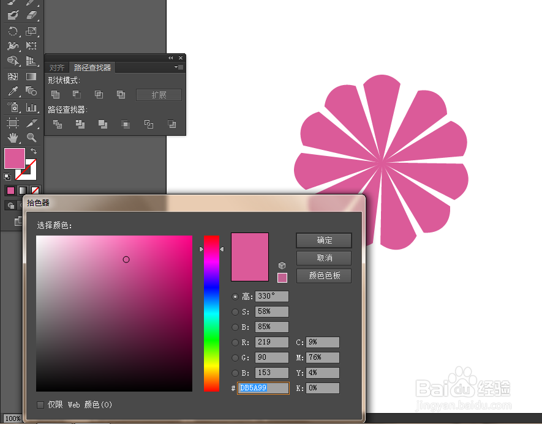Select the Column Graph tool
This screenshot has width=542, height=424.
31,108
